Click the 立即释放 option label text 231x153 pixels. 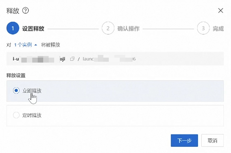[x=32, y=91]
